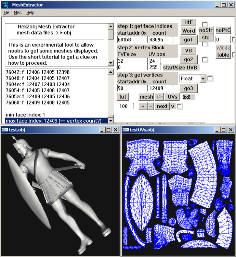Image resolution: width=236 pixels, height=257 pixels.
Task: Click the test.obj window icon
Action: 4,130
